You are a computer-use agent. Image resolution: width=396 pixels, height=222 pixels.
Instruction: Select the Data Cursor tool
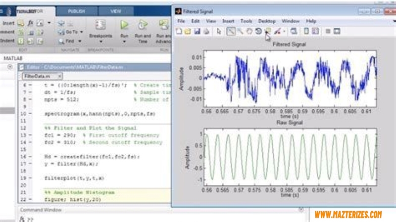[x=268, y=32]
